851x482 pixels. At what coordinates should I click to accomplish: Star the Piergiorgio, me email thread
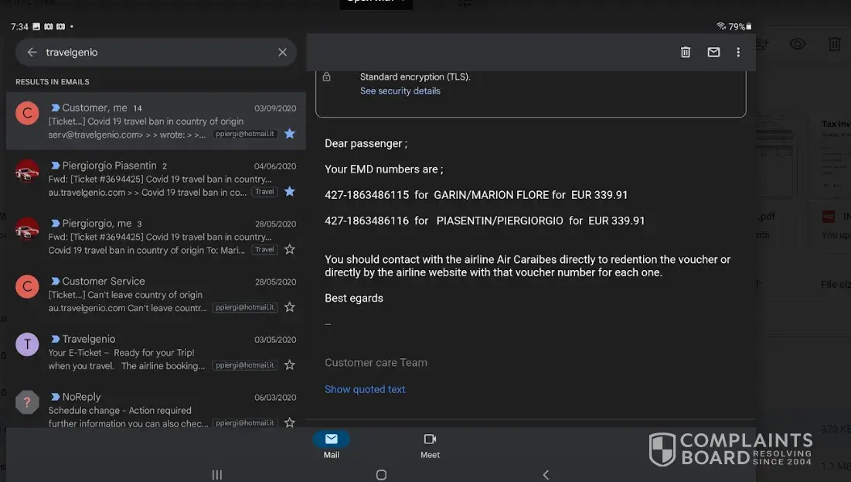(289, 249)
